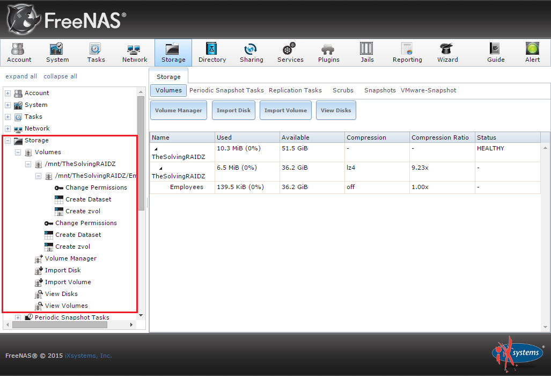Viewport: 551px width, 376px height.
Task: Select the Storage toolbar icon
Action: click(x=173, y=53)
